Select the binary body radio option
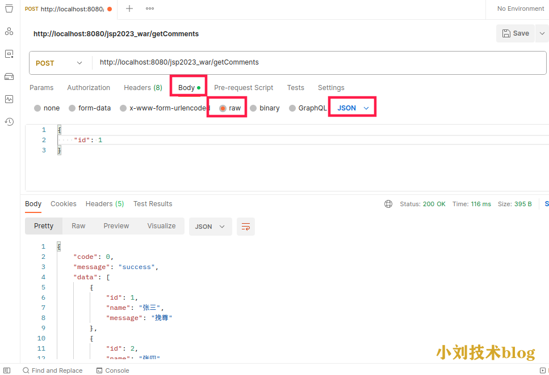 point(253,108)
